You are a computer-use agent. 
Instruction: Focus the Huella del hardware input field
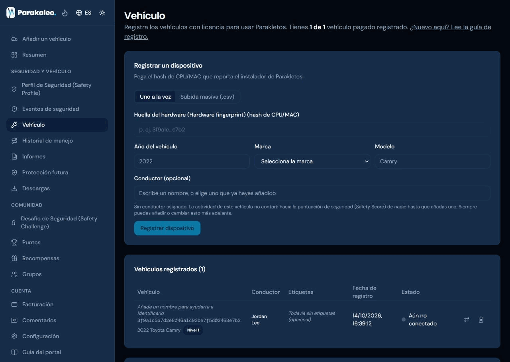[312, 130]
